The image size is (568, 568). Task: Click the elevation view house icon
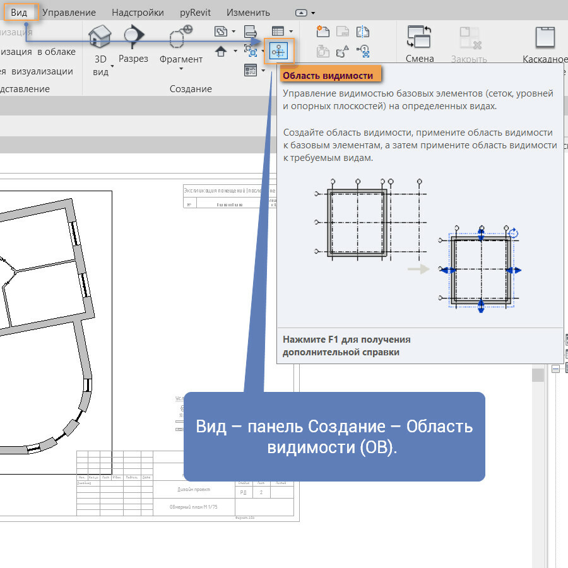coord(221,50)
